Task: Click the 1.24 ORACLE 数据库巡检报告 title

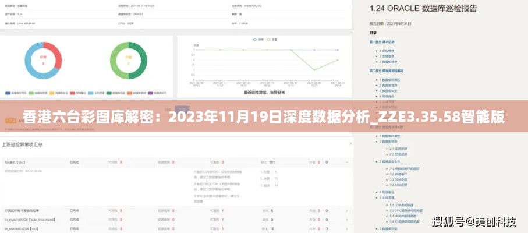Action: [423, 9]
